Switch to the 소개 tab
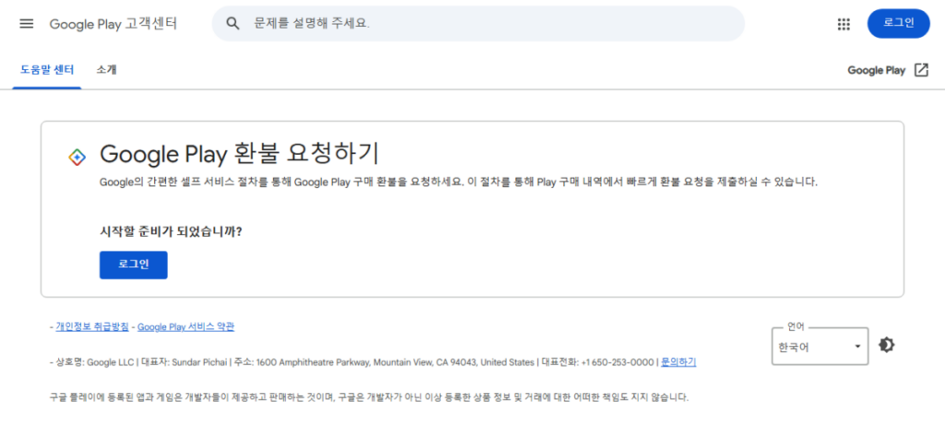The height and width of the screenshot is (443, 945). (x=107, y=70)
